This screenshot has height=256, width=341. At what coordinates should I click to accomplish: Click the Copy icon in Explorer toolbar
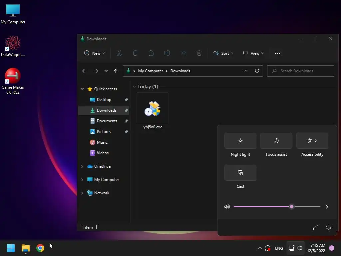coord(135,53)
